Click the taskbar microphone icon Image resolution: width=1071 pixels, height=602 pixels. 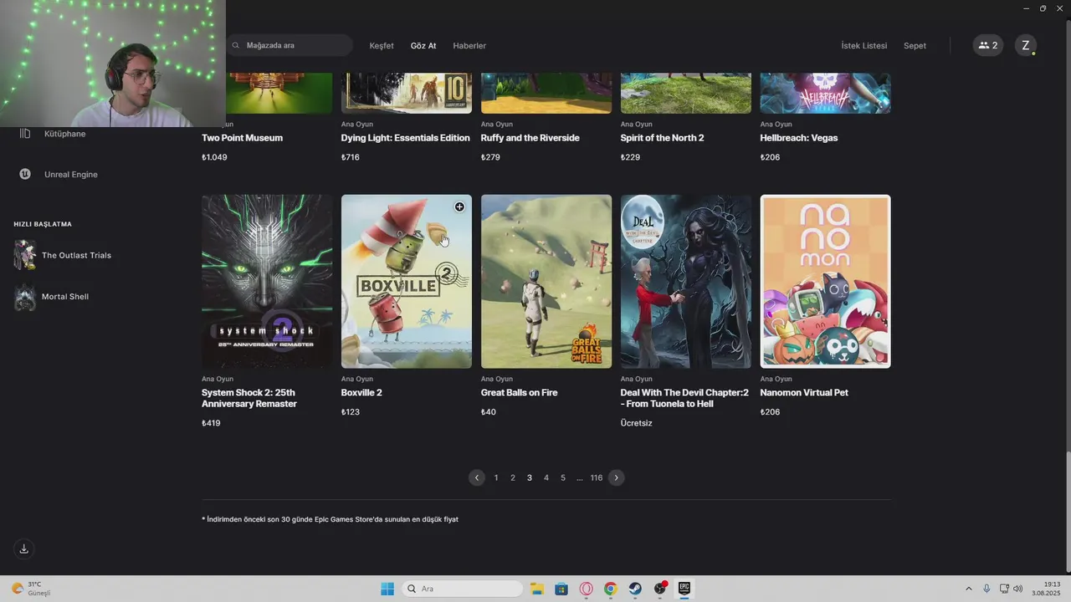[x=986, y=589]
